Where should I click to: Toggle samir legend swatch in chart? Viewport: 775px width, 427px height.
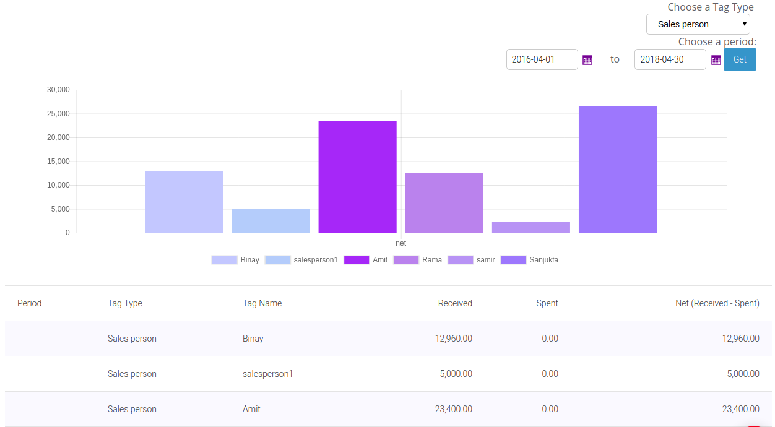click(461, 260)
